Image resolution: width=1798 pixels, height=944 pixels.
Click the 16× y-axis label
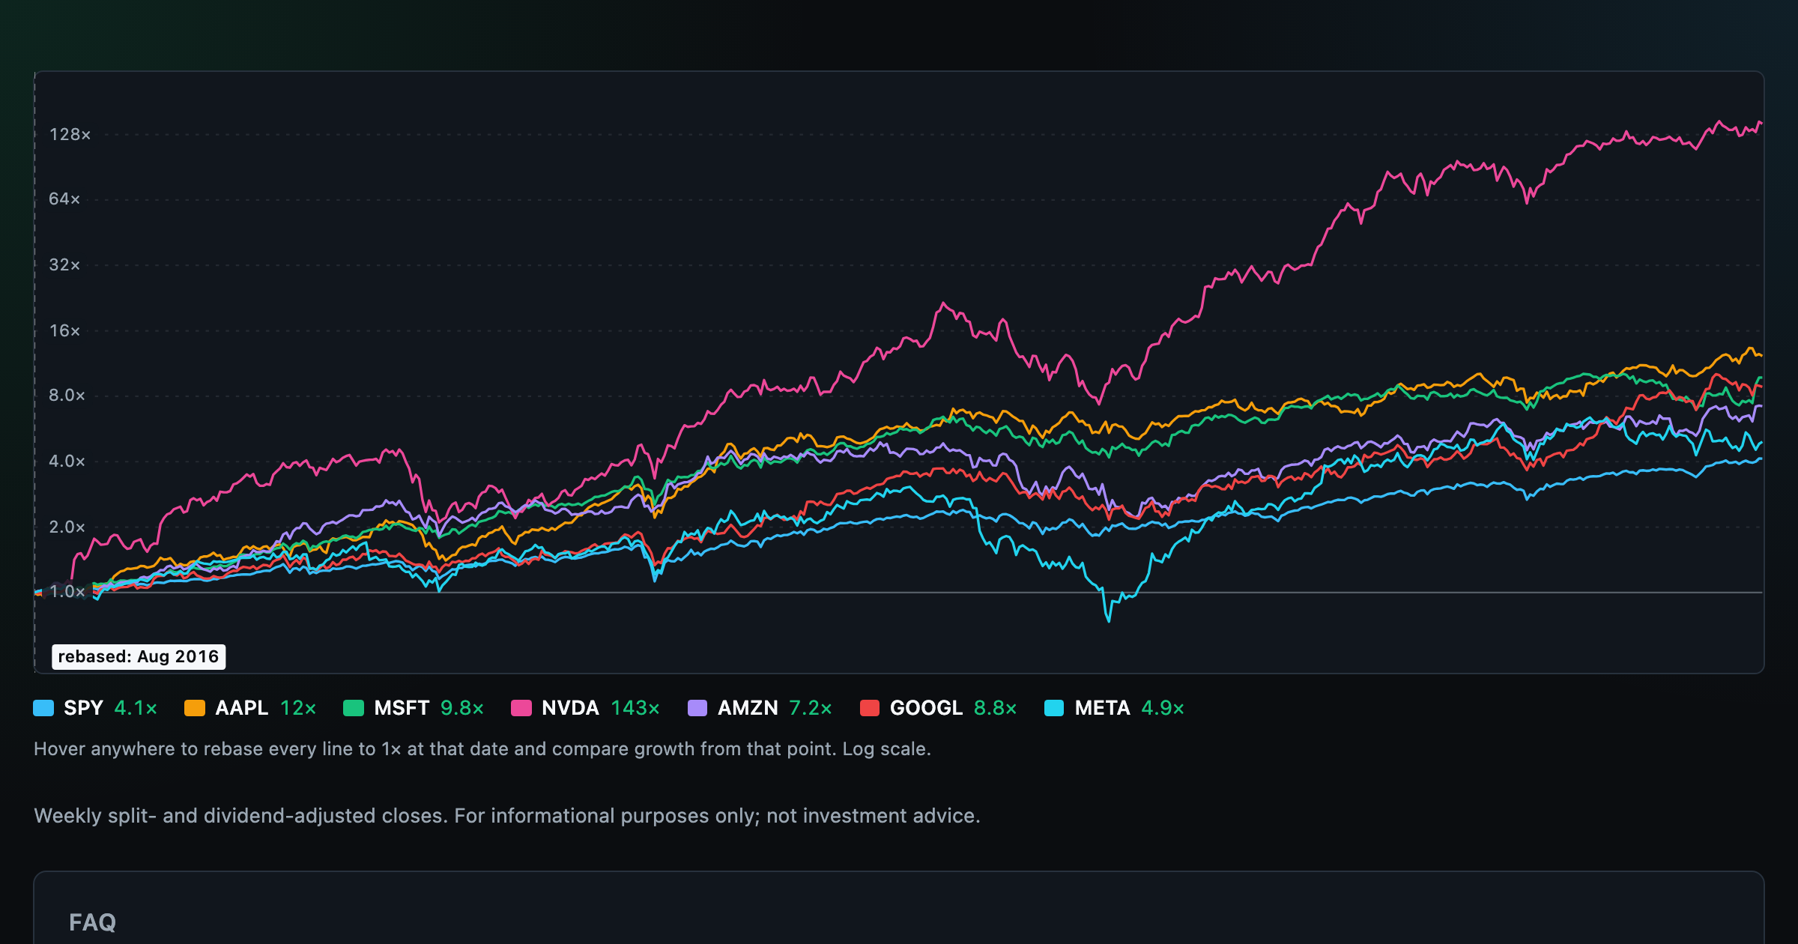pos(64,331)
